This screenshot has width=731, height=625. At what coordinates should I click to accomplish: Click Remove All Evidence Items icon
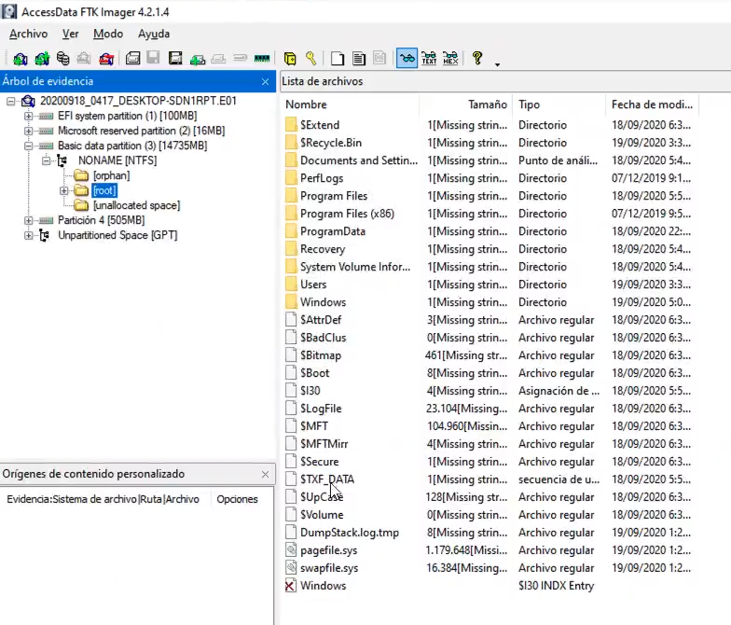pos(106,59)
